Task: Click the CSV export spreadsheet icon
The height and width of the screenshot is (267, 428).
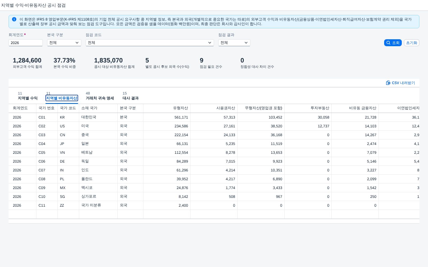Action: 388,83
